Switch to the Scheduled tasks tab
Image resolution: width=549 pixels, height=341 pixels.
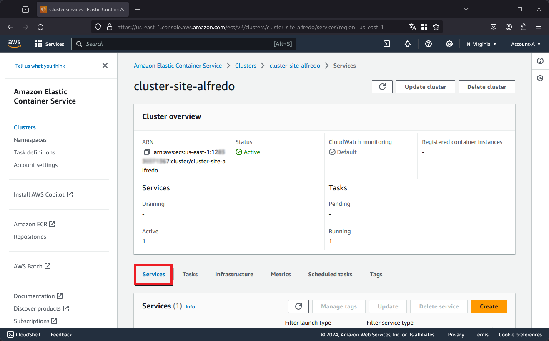tap(330, 274)
